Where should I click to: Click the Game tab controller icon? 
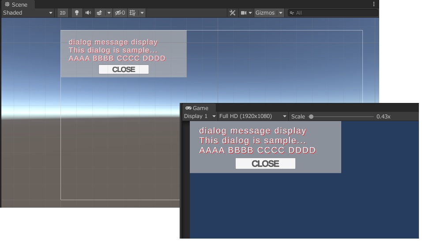(x=188, y=108)
